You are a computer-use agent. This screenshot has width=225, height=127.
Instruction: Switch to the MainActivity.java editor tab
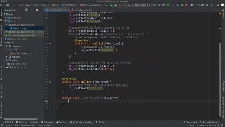pyautogui.click(x=57, y=10)
